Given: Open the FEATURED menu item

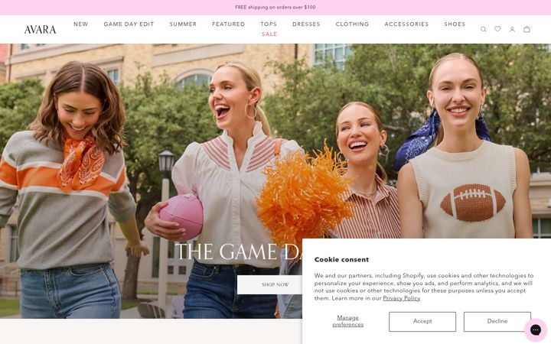Looking at the screenshot, I should coord(228,24).
